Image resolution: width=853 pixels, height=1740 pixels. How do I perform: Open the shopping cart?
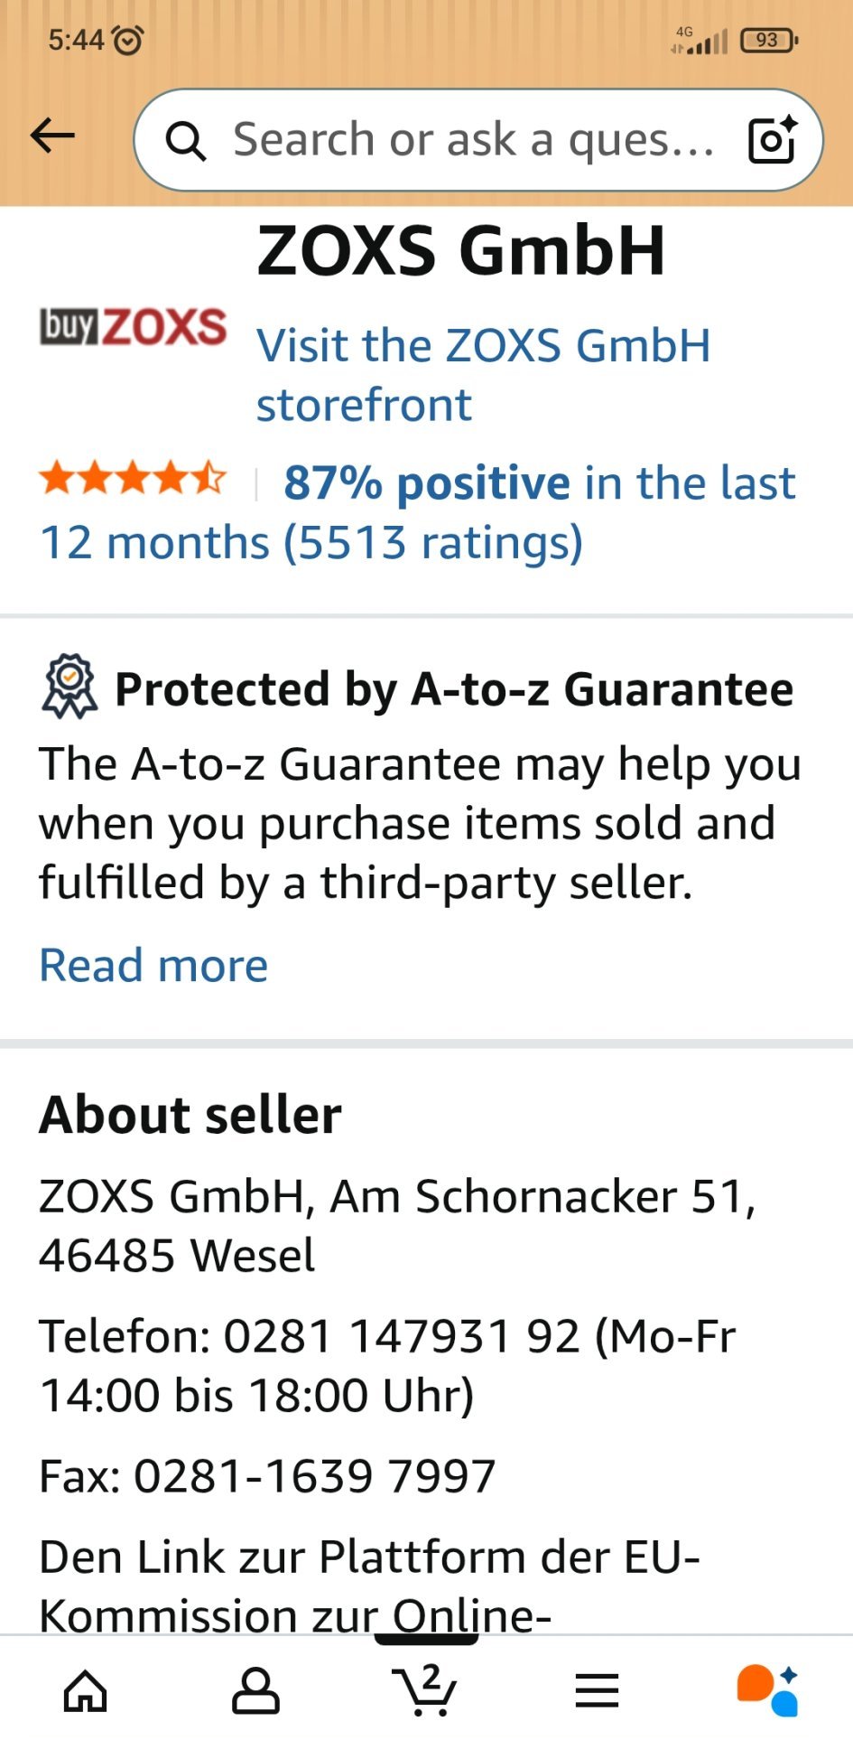tap(424, 1690)
